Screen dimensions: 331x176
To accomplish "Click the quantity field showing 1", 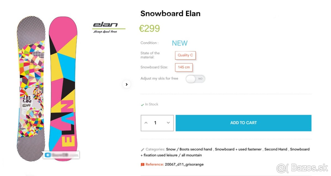I will (x=155, y=123).
